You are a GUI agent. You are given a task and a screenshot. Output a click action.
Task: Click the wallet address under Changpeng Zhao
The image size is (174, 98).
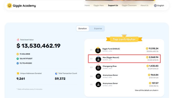[x=107, y=69]
